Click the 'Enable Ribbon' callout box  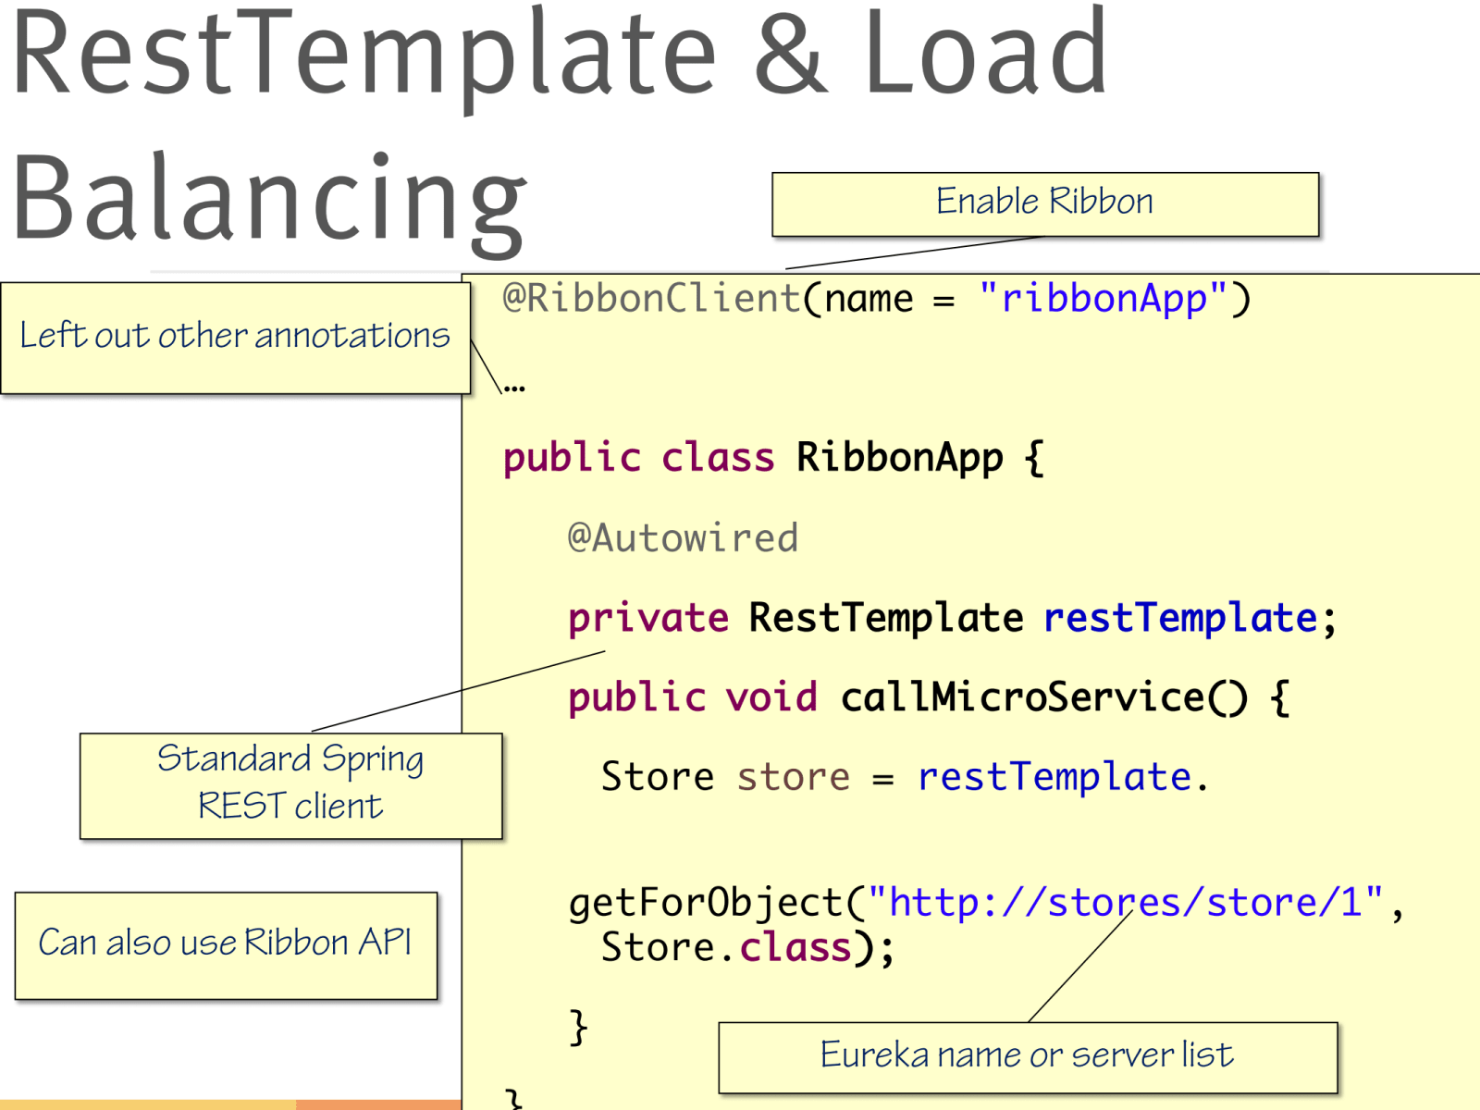[x=1045, y=204]
